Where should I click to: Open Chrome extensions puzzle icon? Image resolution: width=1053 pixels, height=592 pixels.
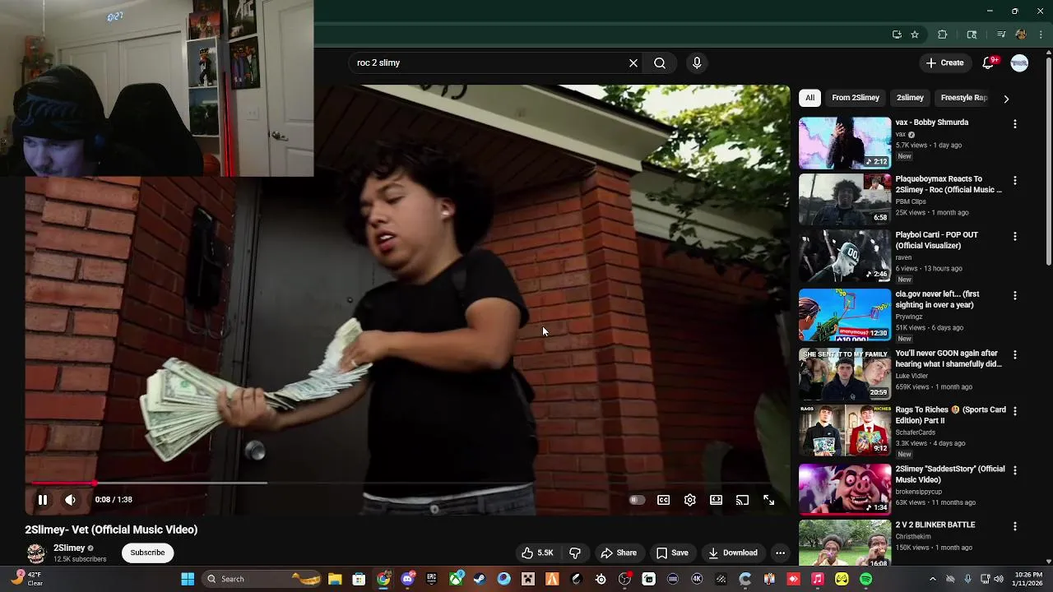coord(943,35)
